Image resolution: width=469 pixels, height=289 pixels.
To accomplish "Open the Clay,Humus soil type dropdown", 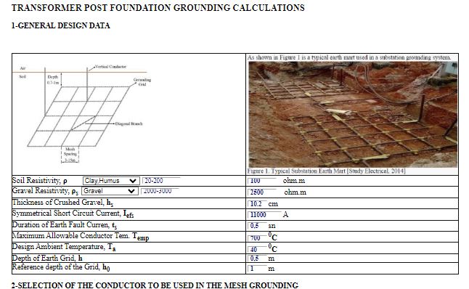I will coord(111,181).
